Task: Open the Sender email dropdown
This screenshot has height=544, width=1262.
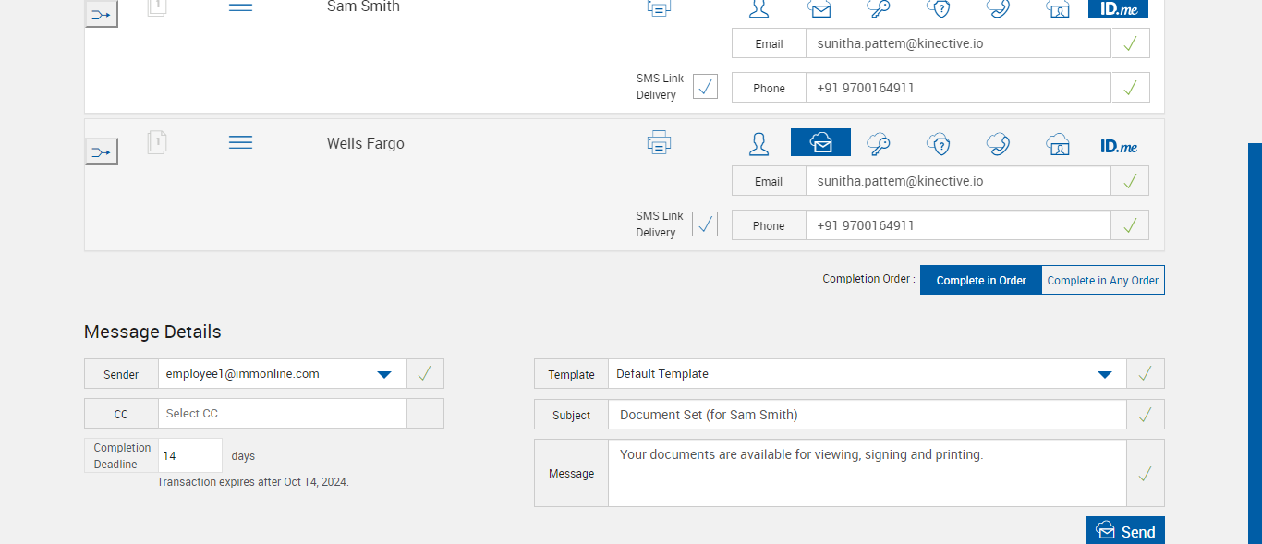Action: [x=384, y=374]
